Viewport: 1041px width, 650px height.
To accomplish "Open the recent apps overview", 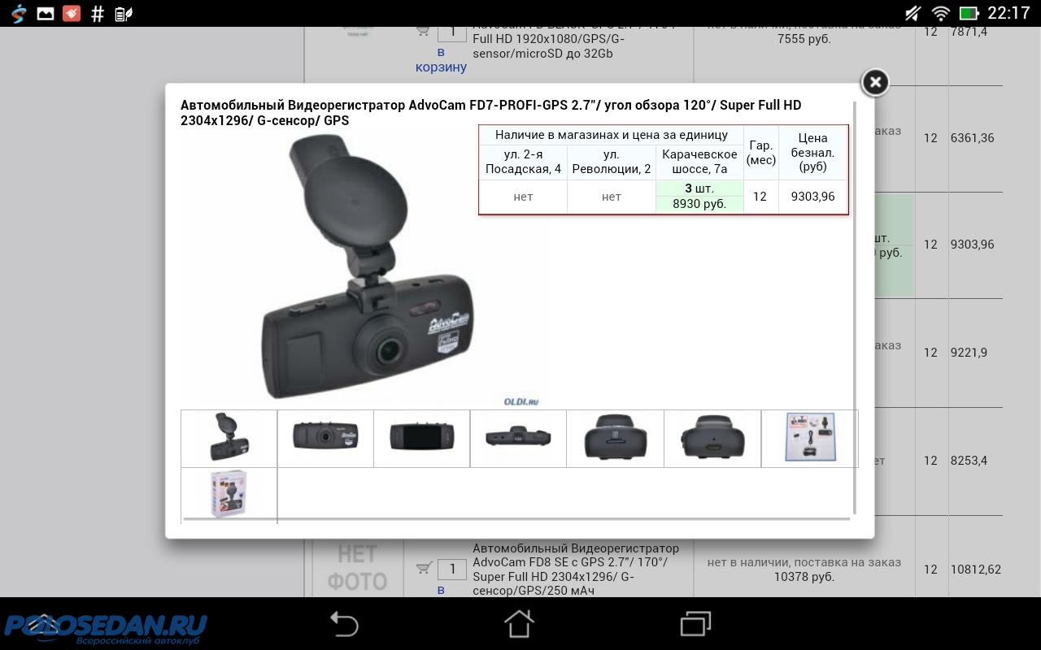I will click(695, 624).
